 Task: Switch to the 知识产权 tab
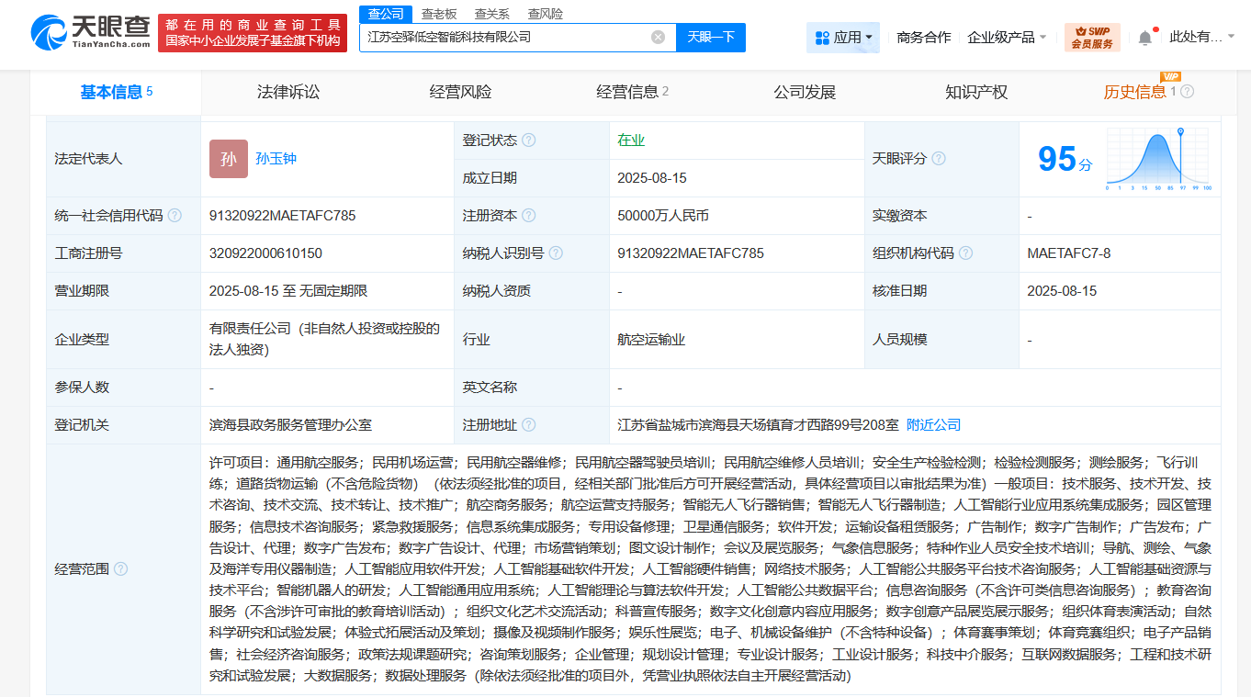point(976,92)
